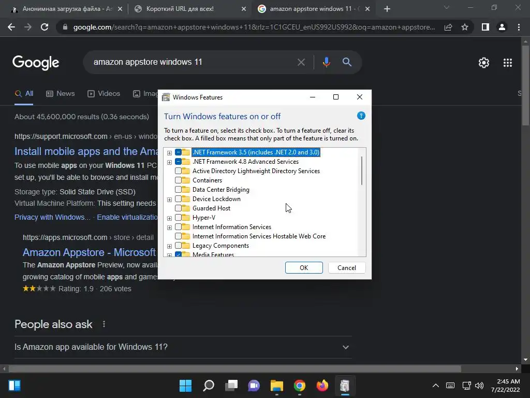The height and width of the screenshot is (398, 530).
Task: Bookmark this page with star icon
Action: (x=465, y=27)
